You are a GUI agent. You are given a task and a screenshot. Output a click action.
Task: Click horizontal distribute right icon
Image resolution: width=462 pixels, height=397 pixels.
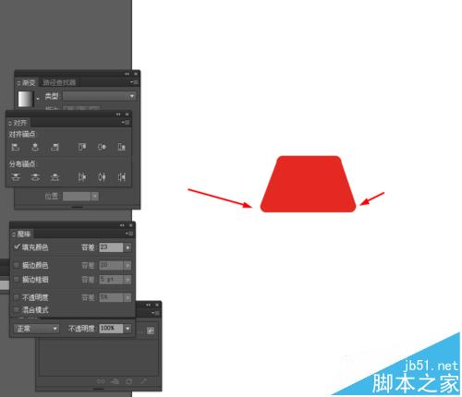122,176
